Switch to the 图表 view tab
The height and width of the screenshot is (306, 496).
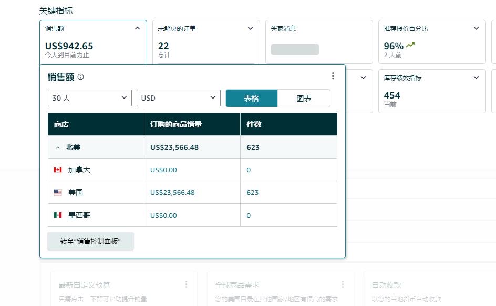(304, 99)
